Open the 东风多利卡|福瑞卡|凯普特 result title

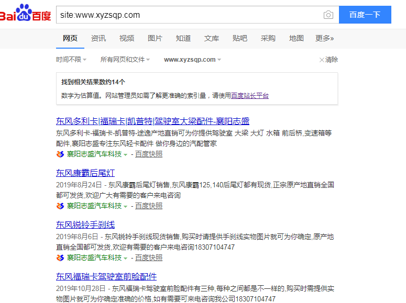153,121
